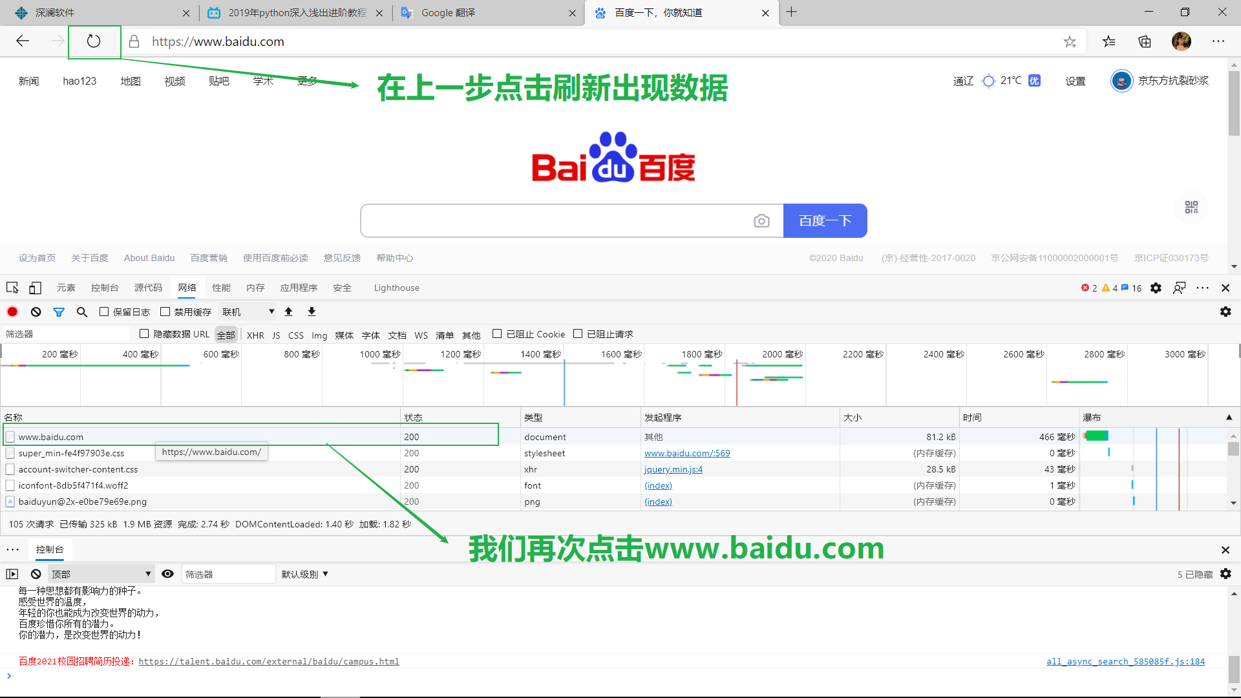Click the device emulation toggle icon

36,288
